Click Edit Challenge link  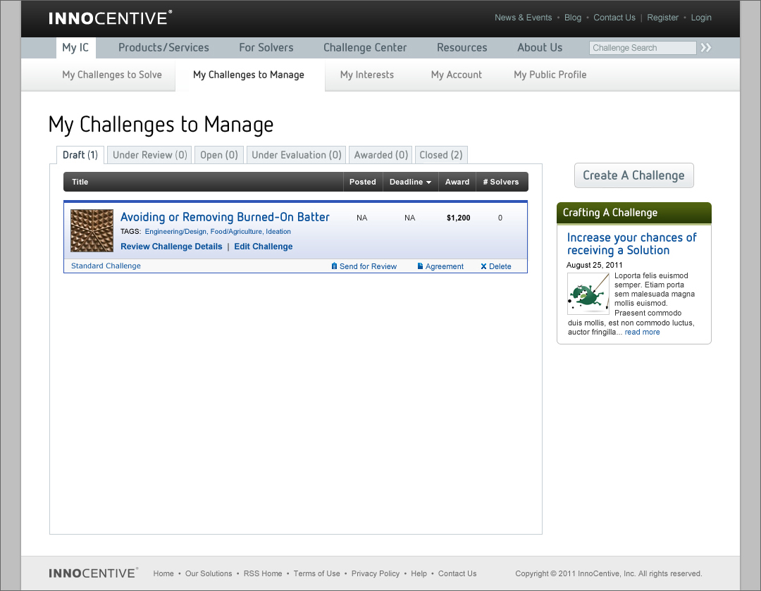coord(263,247)
